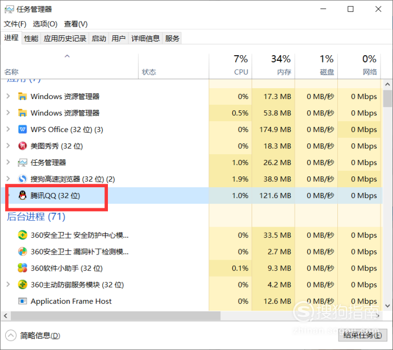
Task: Click vertical scrollbar up arrow
Action: point(387,84)
